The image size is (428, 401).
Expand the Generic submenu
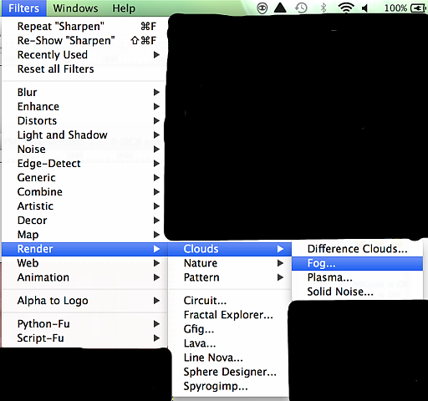click(x=84, y=178)
